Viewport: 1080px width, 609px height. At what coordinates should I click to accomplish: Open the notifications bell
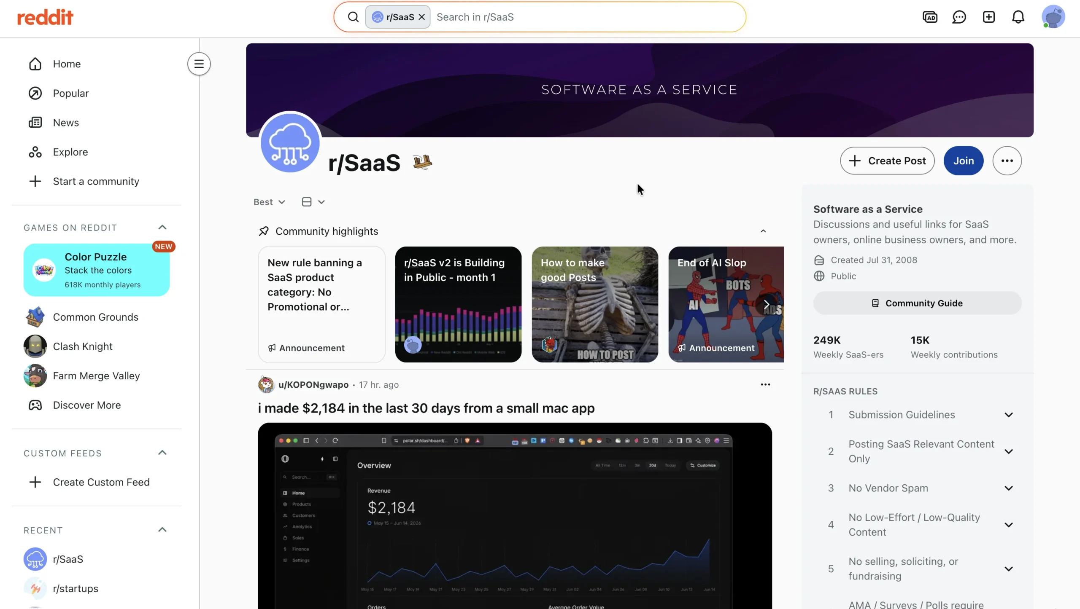tap(1018, 17)
